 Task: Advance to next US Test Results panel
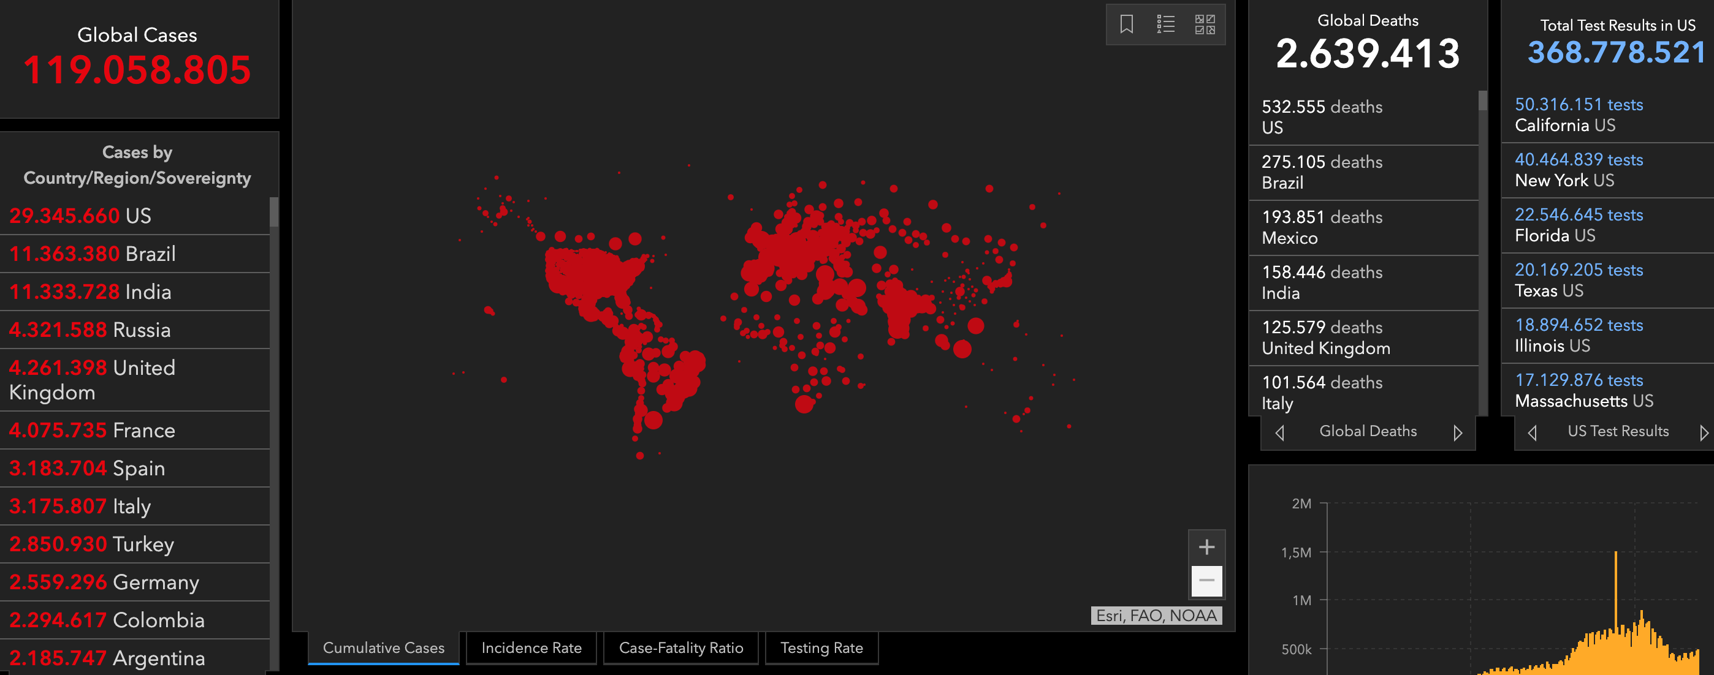[x=1703, y=432]
